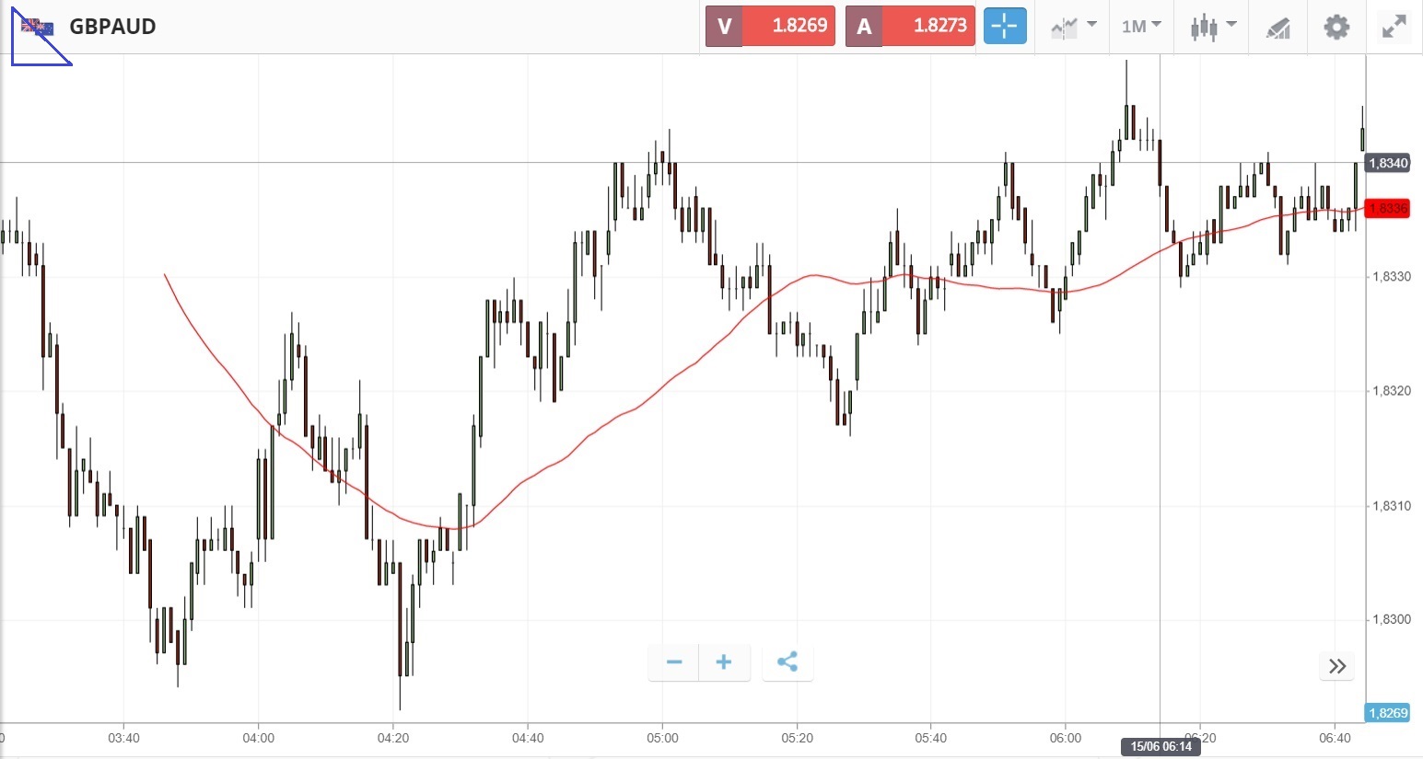Click the 15/06 06:14 time marker
Image resolution: width=1423 pixels, height=759 pixels.
(1161, 746)
